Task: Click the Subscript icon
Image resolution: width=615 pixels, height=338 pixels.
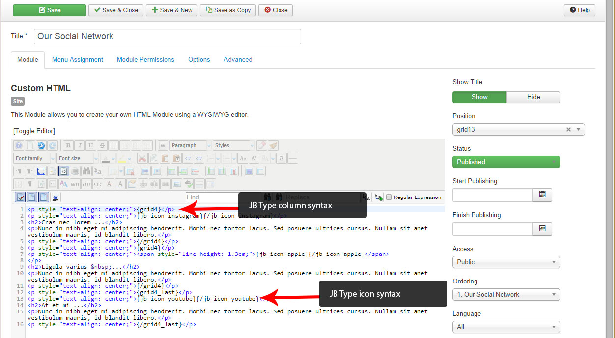Action: [242, 158]
